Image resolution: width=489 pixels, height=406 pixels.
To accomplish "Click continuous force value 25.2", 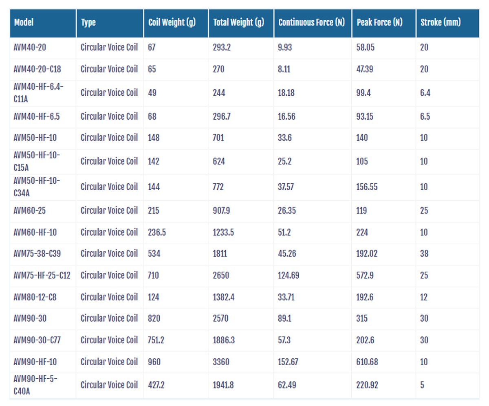I will click(x=285, y=162).
